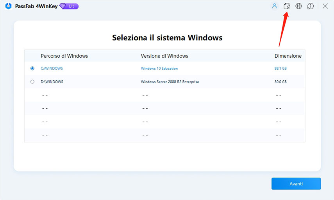Viewport: 334px width, 200px height.
Task: Select the C:\WINDOWS radio button
Action: [32, 68]
